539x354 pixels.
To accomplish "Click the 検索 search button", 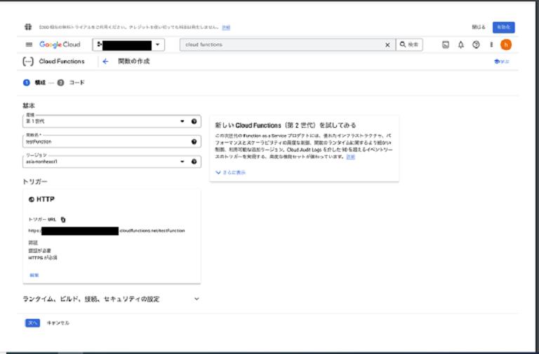I will 409,45.
